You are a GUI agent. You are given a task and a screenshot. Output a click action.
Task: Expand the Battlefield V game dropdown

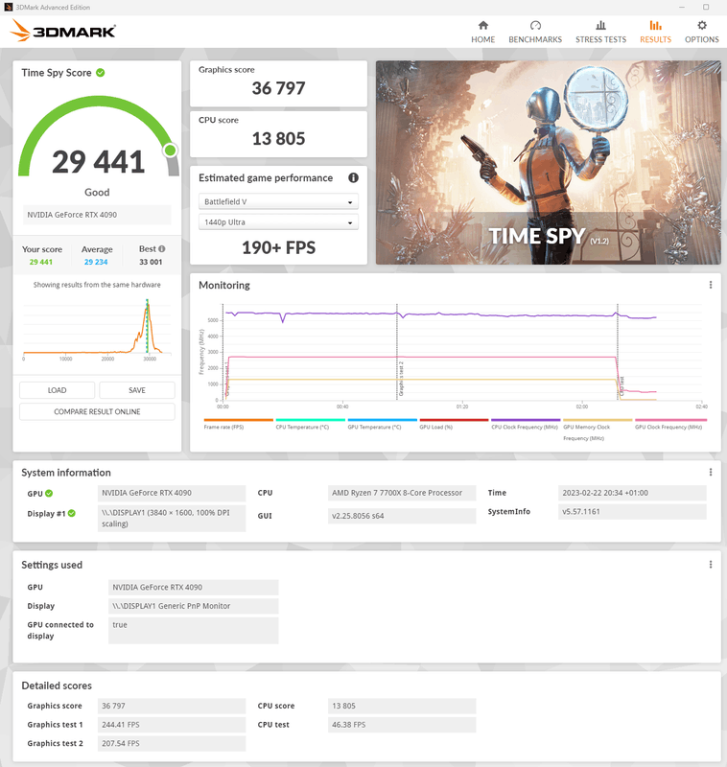[x=278, y=201]
